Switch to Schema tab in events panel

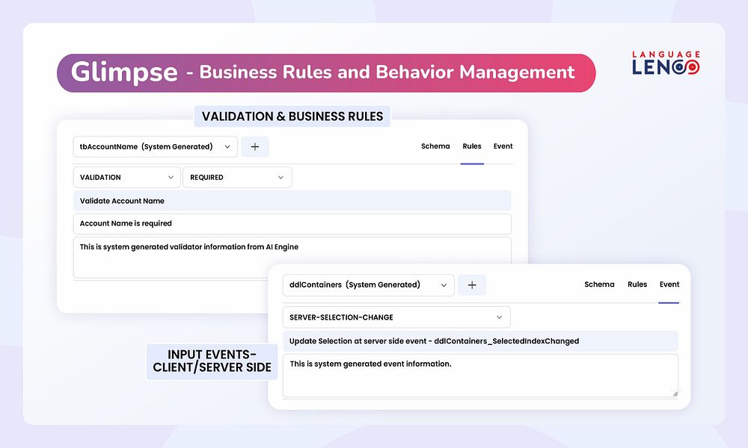coord(599,284)
